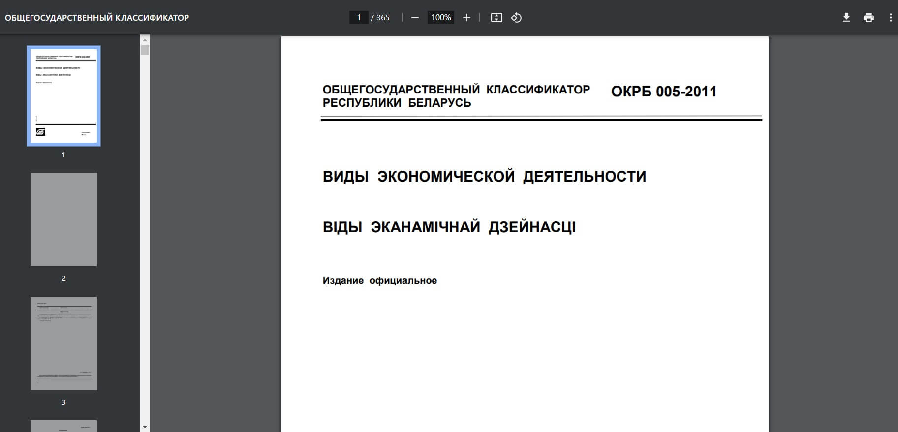Click the 100% zoom level field
Screen dimensions: 898x432
441,18
